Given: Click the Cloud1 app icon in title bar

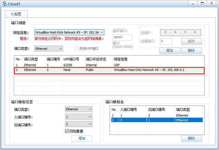Looking at the screenshot, I should (4, 4).
